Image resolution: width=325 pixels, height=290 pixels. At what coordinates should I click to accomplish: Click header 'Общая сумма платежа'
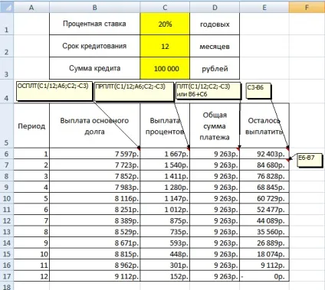pos(215,125)
